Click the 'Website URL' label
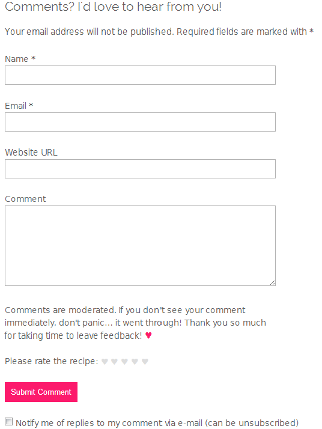322x429 pixels. (x=31, y=153)
